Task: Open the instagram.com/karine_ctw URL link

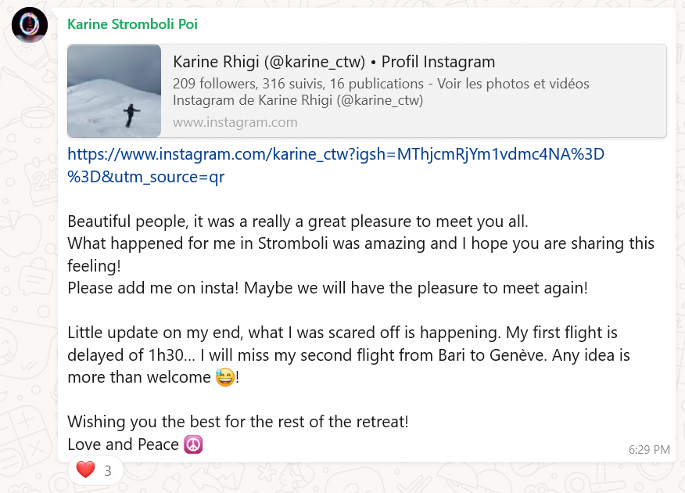Action: [x=335, y=154]
